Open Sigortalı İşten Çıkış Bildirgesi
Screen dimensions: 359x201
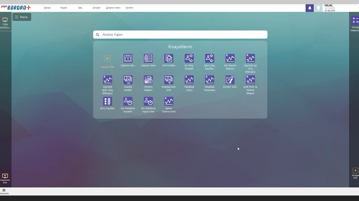(107, 85)
